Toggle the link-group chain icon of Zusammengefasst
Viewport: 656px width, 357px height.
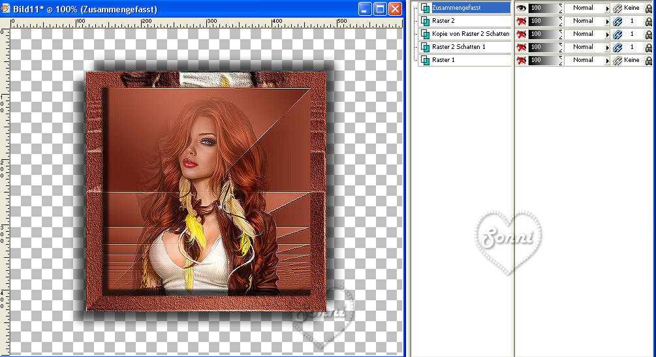coord(617,8)
